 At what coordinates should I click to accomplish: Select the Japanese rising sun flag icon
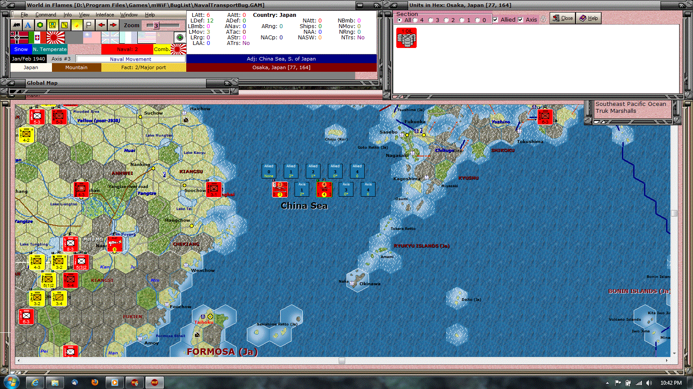(x=55, y=37)
